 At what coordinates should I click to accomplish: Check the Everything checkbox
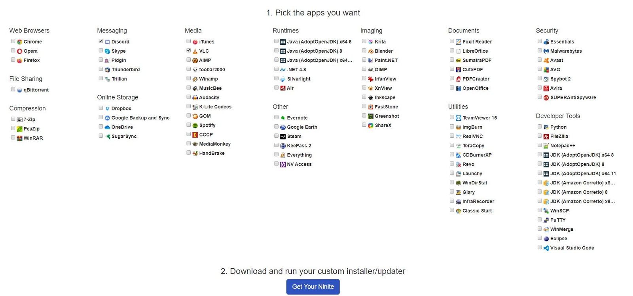point(277,154)
